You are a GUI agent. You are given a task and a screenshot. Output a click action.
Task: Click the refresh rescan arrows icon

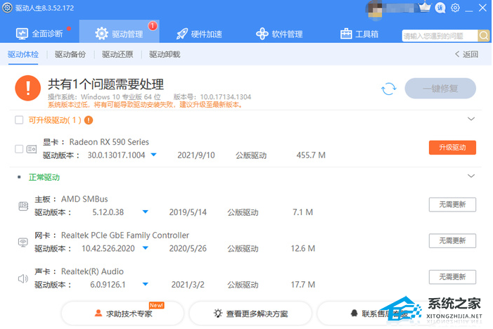click(388, 89)
